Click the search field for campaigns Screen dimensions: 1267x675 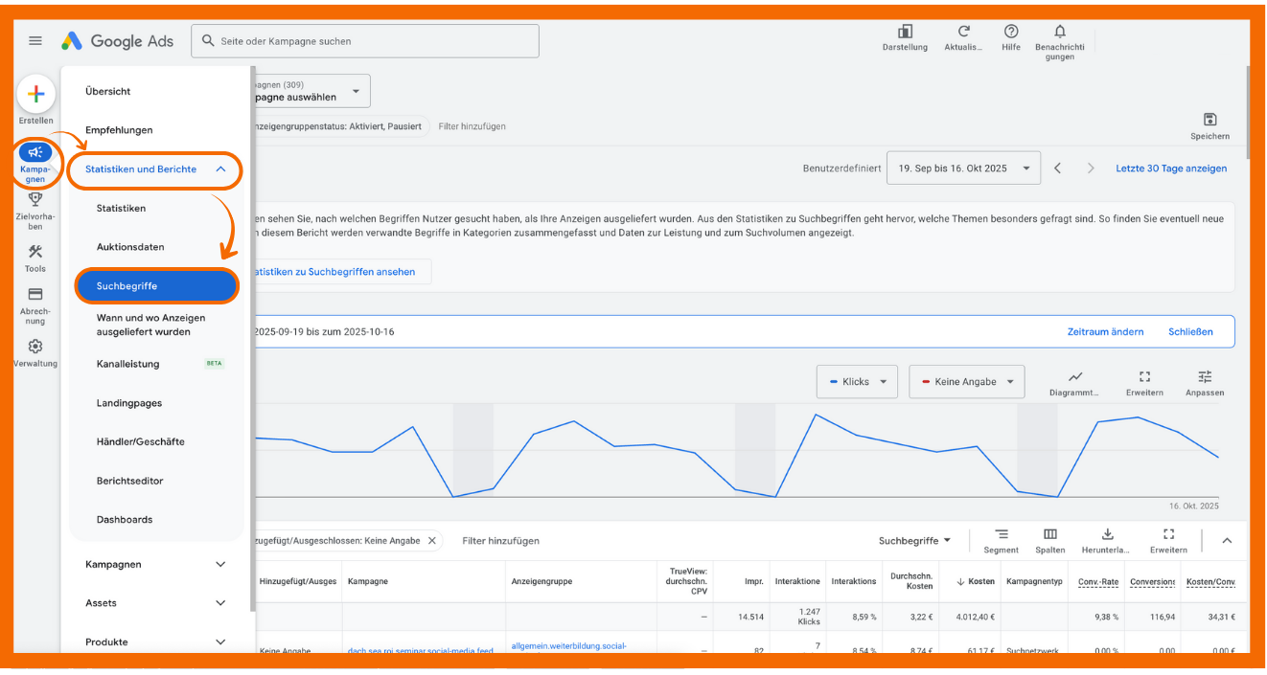(x=365, y=41)
